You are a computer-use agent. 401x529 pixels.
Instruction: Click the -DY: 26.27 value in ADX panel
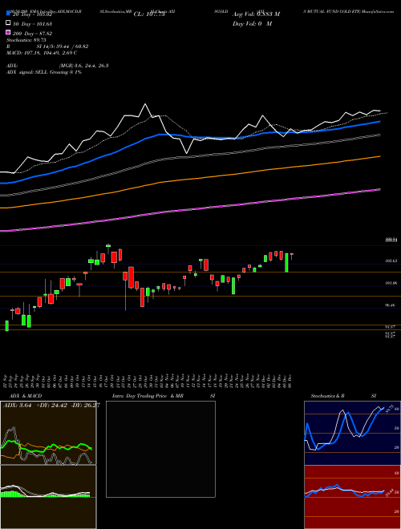click(86, 406)
